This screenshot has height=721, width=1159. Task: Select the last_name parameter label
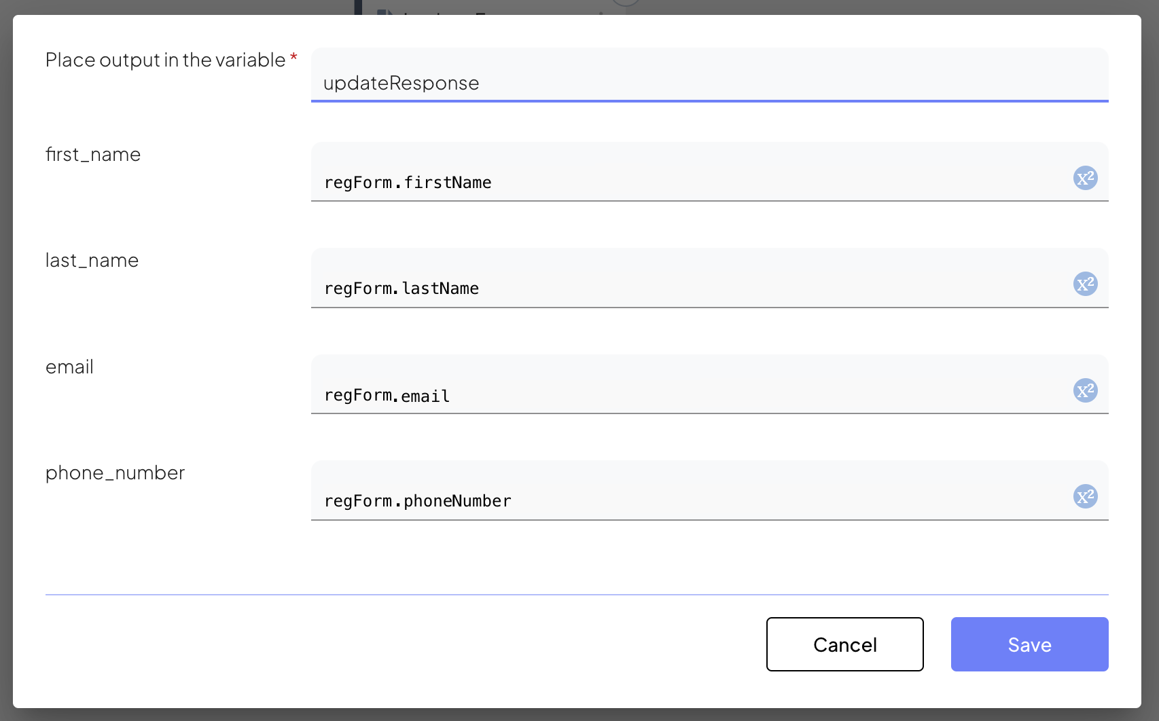click(x=92, y=261)
